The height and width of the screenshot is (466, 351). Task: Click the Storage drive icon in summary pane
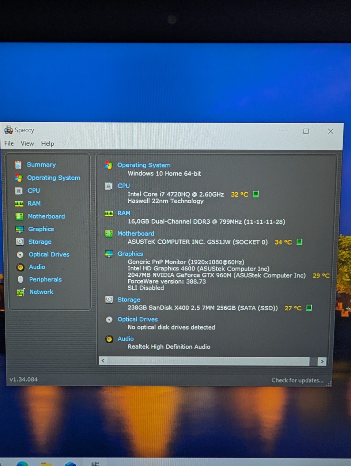coord(109,300)
